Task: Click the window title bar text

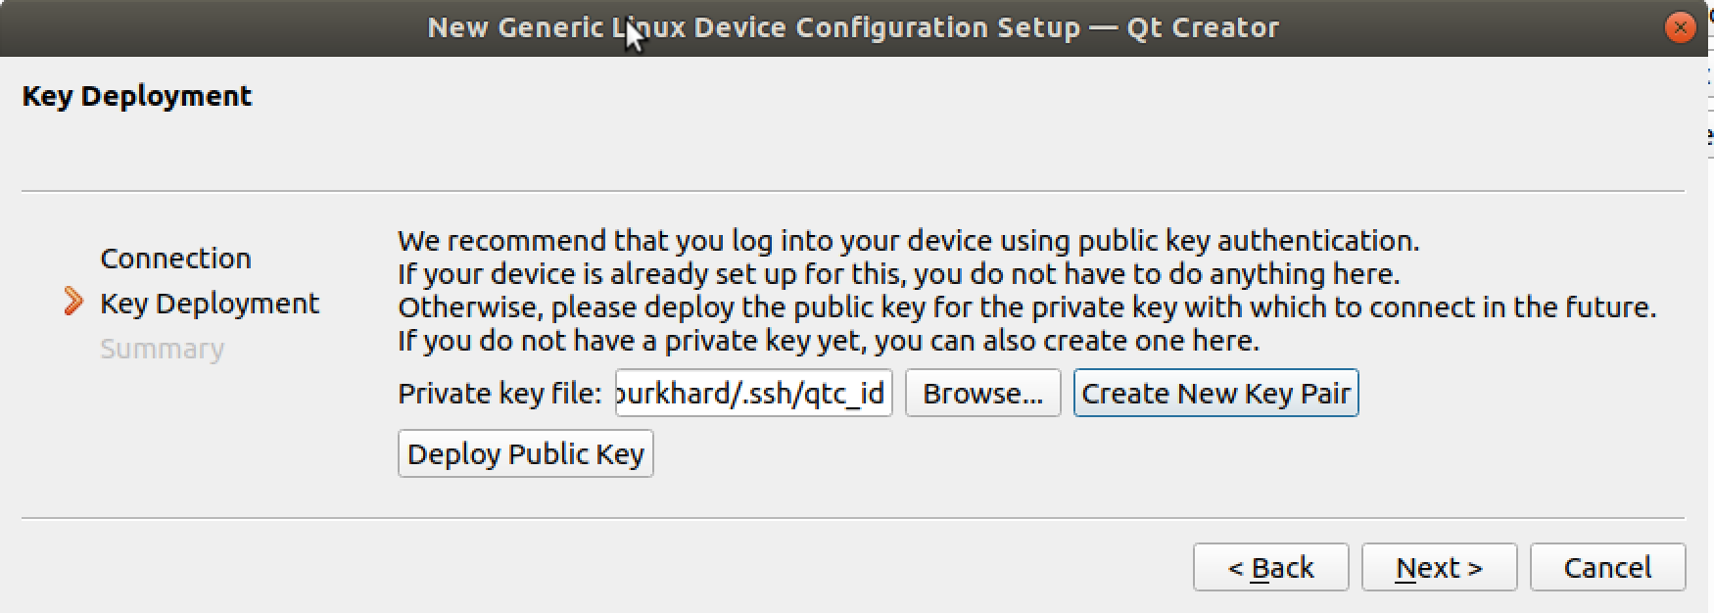Action: 853,27
